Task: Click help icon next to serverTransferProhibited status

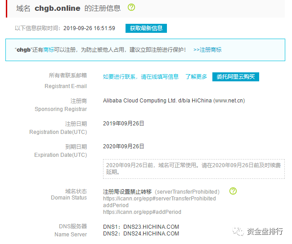Action: [233, 191]
